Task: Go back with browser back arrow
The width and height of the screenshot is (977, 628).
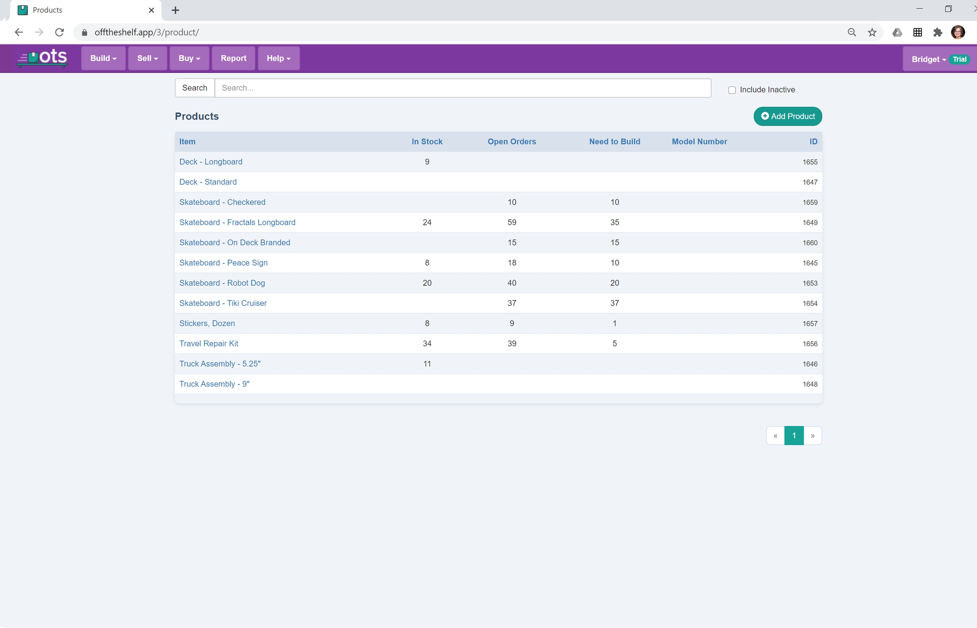Action: (19, 32)
